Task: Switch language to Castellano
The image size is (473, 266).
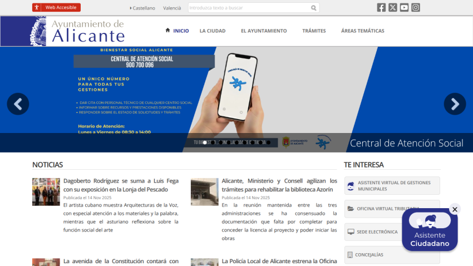Action: 144,8
